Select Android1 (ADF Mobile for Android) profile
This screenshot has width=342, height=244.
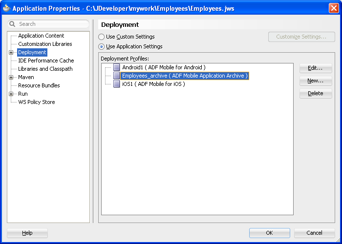click(164, 67)
